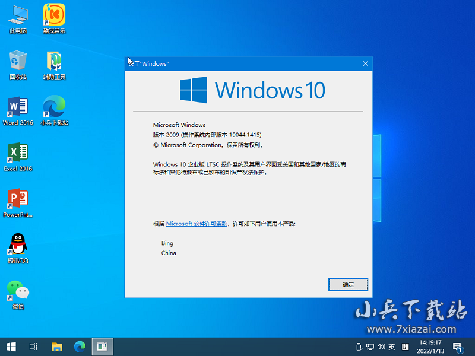Open the Windows Start menu
Image resolution: width=475 pixels, height=356 pixels.
pos(11,347)
